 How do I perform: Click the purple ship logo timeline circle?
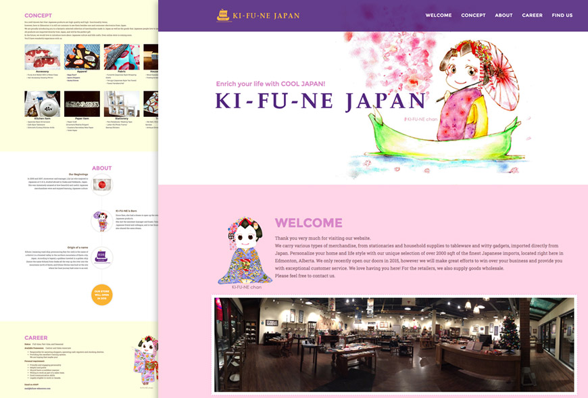tap(101, 257)
